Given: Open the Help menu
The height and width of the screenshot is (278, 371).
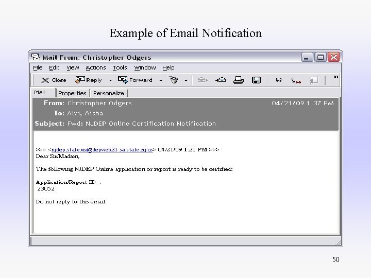Looking at the screenshot, I should point(168,68).
